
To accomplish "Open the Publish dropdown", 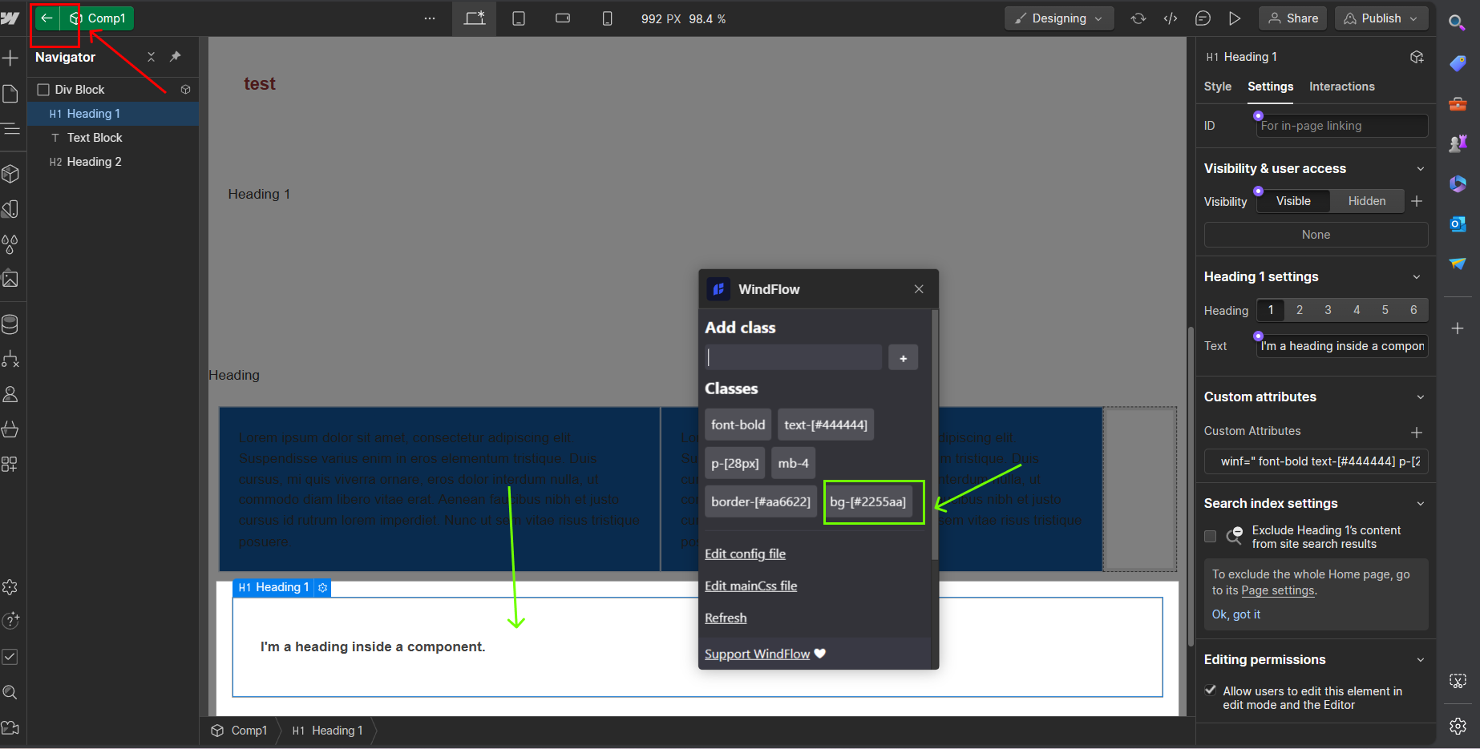I will pyautogui.click(x=1381, y=18).
